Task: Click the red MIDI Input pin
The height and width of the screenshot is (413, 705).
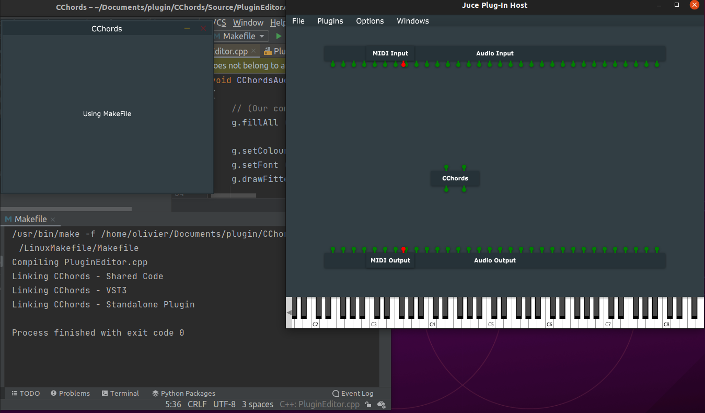Action: 403,64
